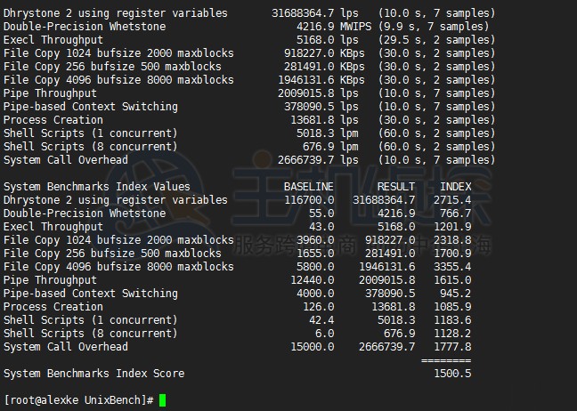Click the "System Benchmarks Index Score" label

coord(93,374)
